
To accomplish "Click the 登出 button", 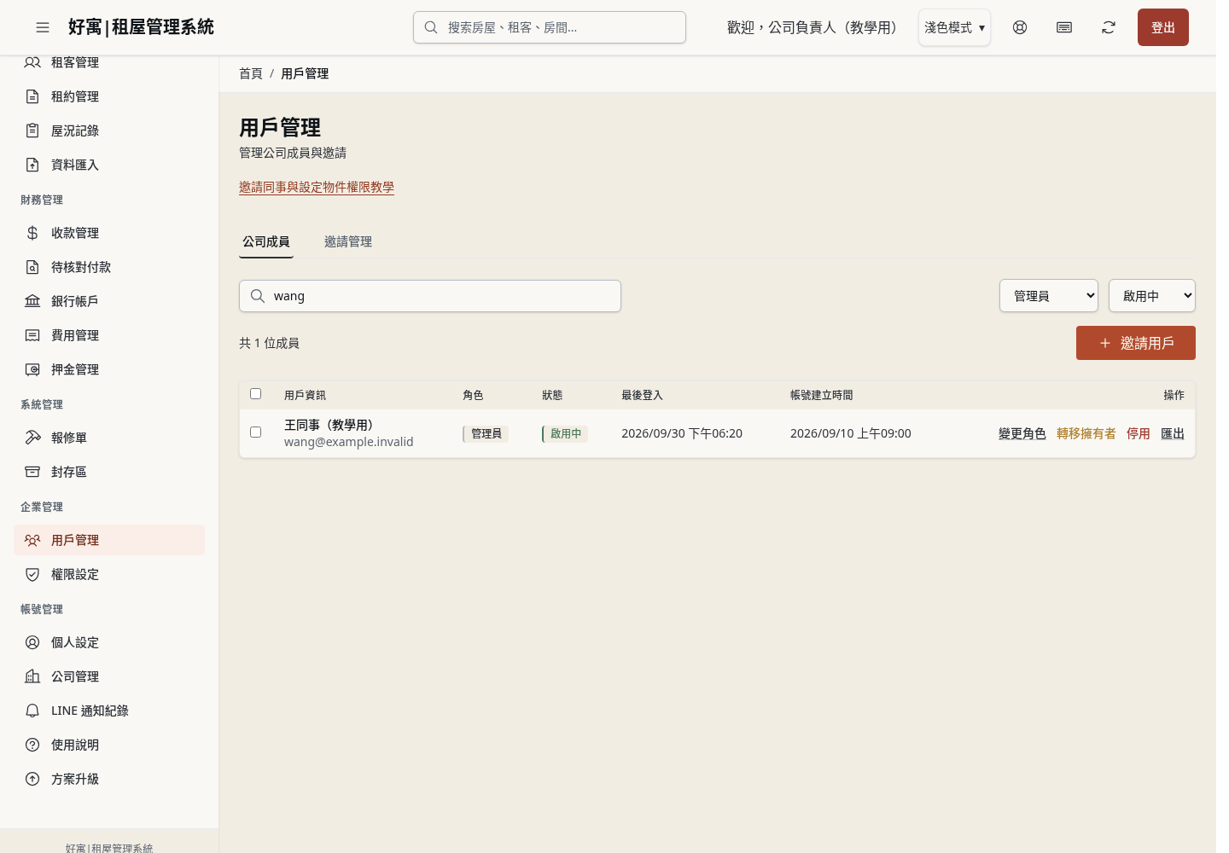I will click(x=1163, y=27).
